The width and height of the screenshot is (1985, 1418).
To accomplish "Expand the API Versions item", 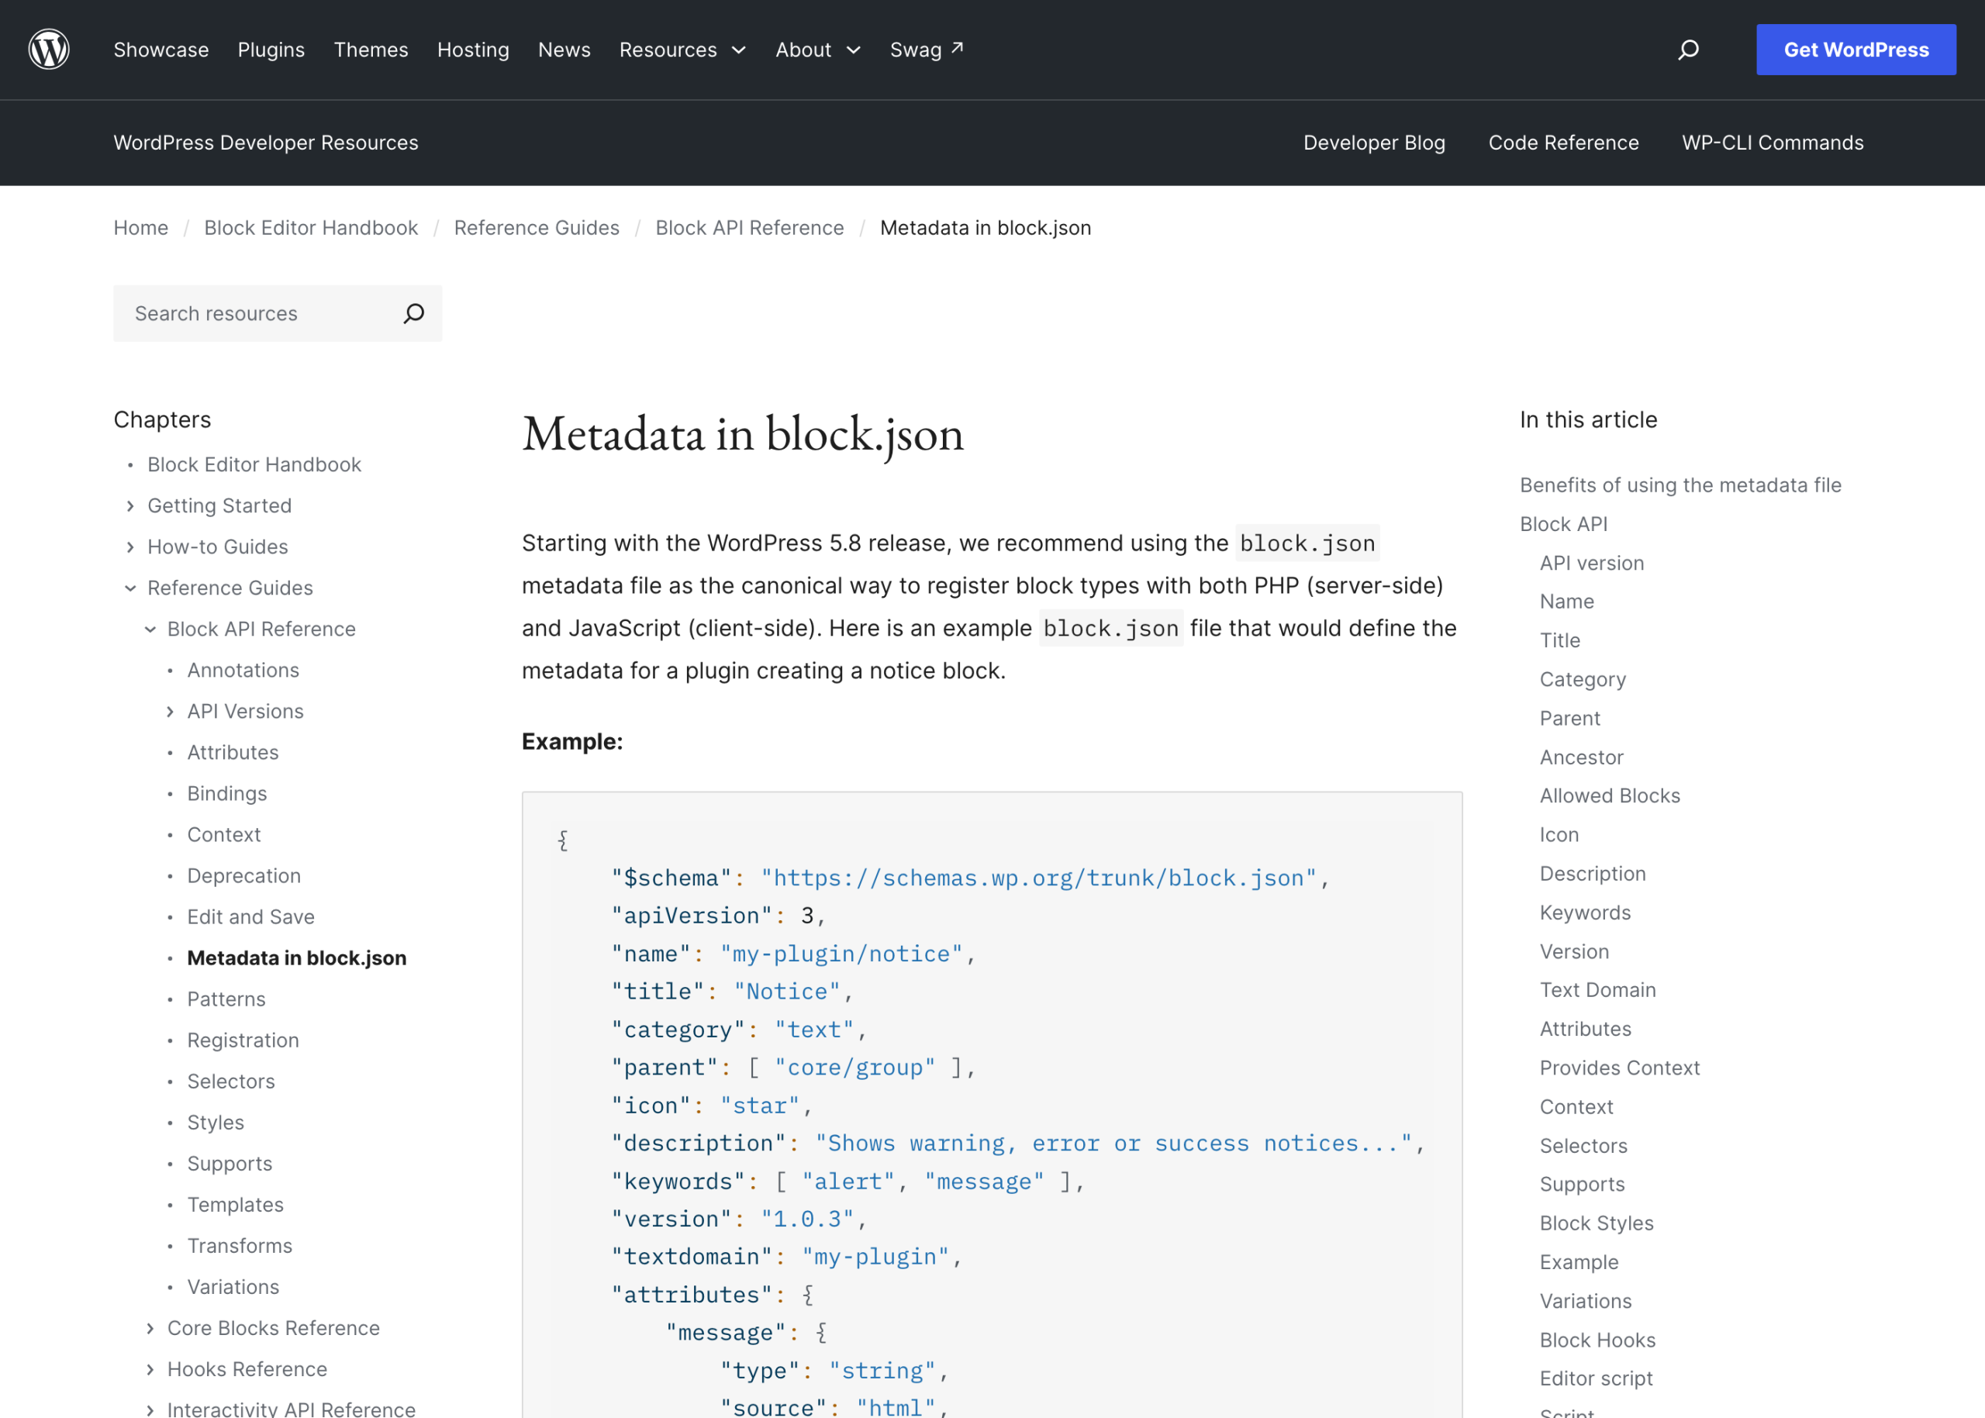I will point(171,712).
